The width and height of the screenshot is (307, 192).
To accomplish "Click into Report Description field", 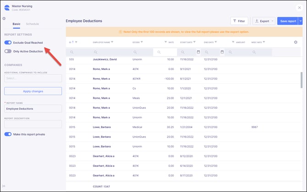I will [x=33, y=124].
